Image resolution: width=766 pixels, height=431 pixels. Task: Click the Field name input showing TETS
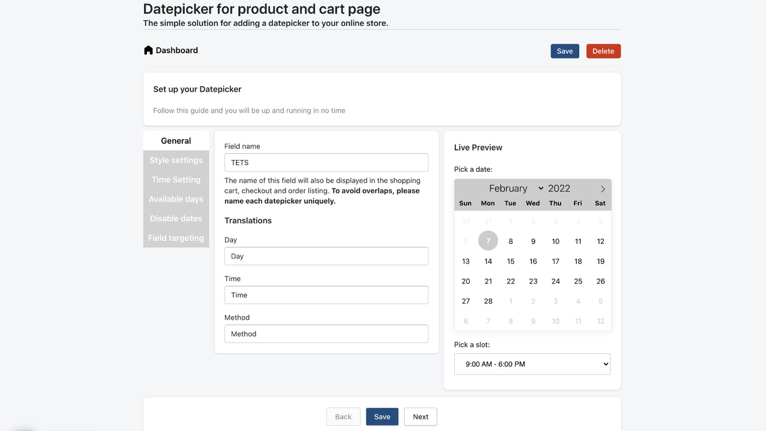click(326, 162)
